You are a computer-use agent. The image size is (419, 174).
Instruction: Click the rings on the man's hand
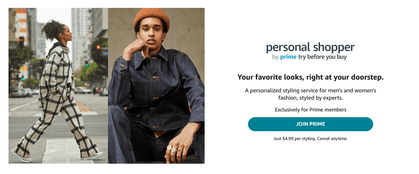coord(174,149)
